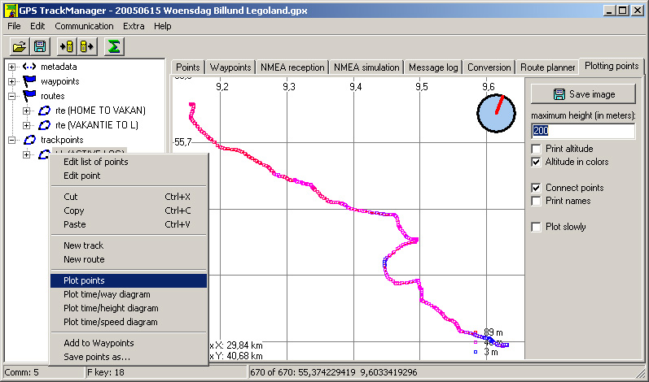The image size is (649, 382).
Task: Click the maximum height input field
Action: (x=583, y=131)
